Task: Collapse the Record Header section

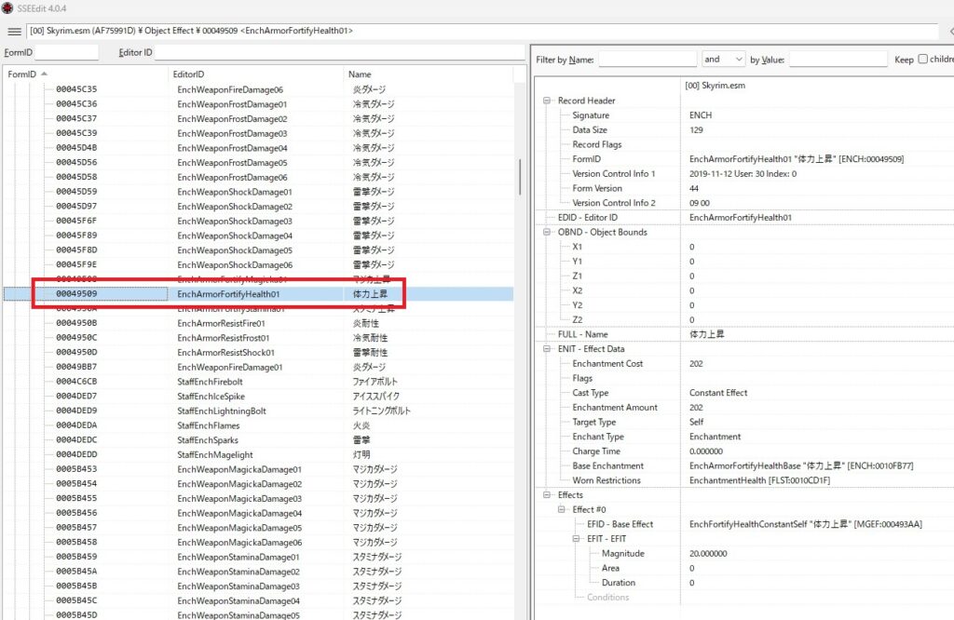Action: [x=547, y=101]
